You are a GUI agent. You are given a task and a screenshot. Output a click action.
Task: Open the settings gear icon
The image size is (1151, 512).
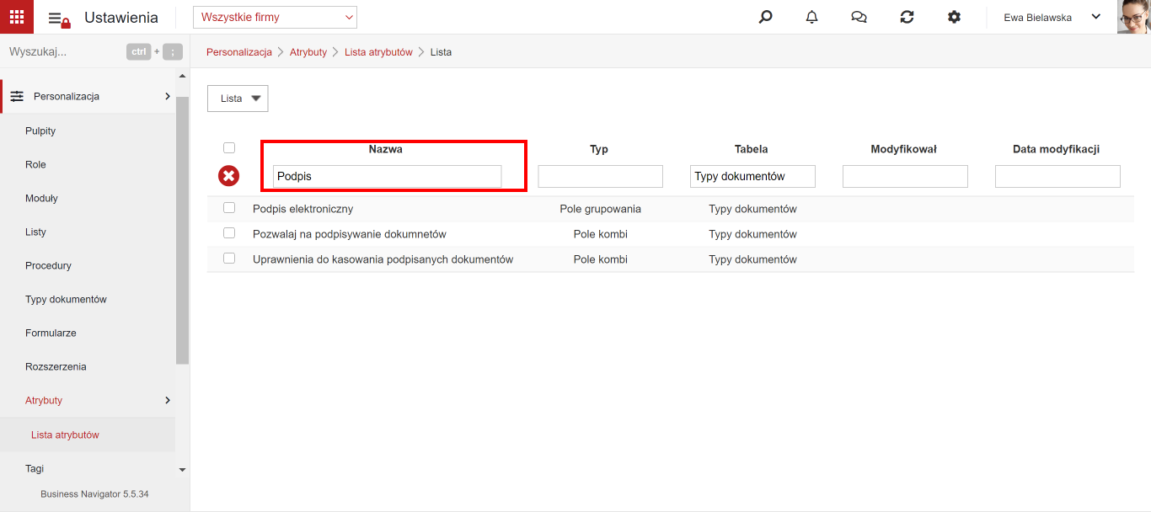[954, 17]
